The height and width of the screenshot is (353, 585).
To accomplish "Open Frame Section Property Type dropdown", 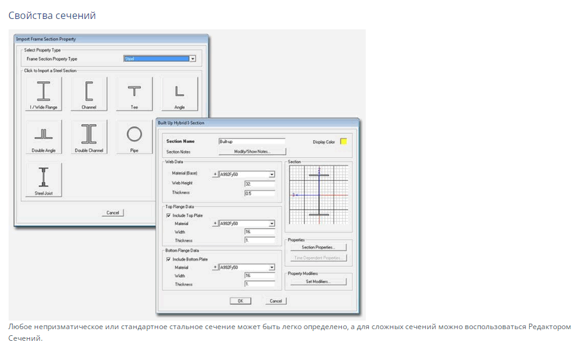I will tap(193, 59).
